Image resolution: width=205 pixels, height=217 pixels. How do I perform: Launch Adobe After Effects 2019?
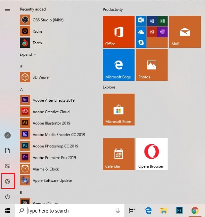[x=47, y=100]
